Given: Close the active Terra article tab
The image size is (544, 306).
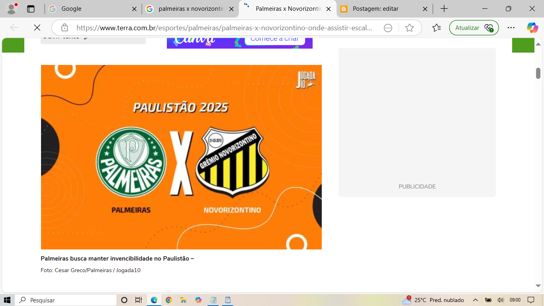Looking at the screenshot, I should [329, 9].
